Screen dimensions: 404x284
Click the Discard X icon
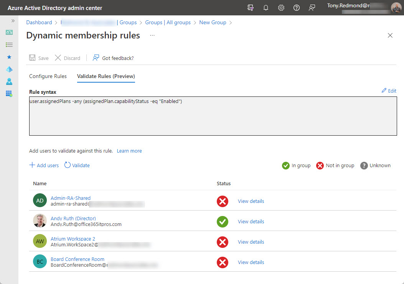58,58
